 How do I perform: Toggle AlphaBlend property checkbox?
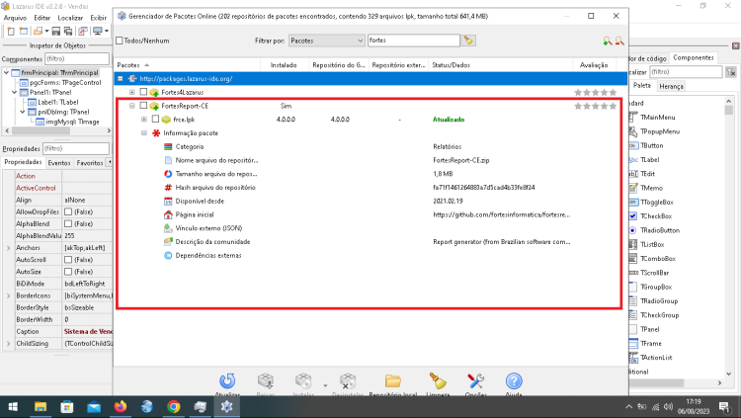[68, 223]
